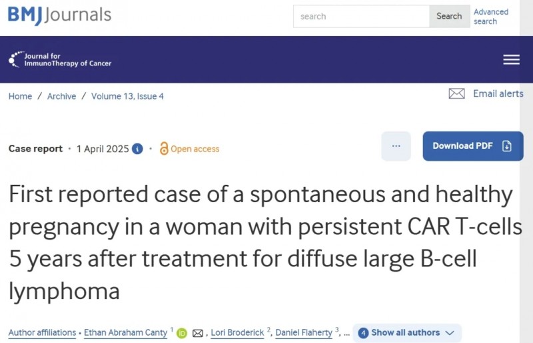This screenshot has height=343, width=533.
Task: Expand the Show all authors dropdown
Action: [407, 333]
